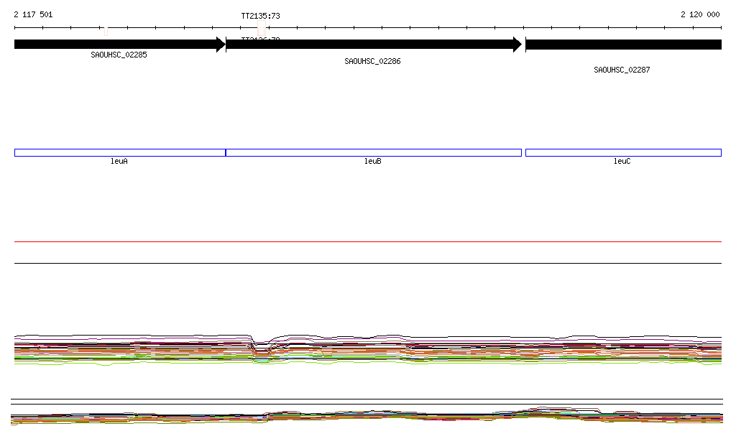Open the SAOUHSC_02285 text label
The height and width of the screenshot is (439, 736).
(119, 55)
